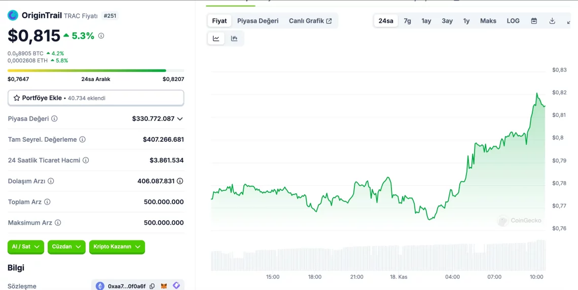Select the 24sa time range
This screenshot has width=578, height=290.
click(386, 21)
